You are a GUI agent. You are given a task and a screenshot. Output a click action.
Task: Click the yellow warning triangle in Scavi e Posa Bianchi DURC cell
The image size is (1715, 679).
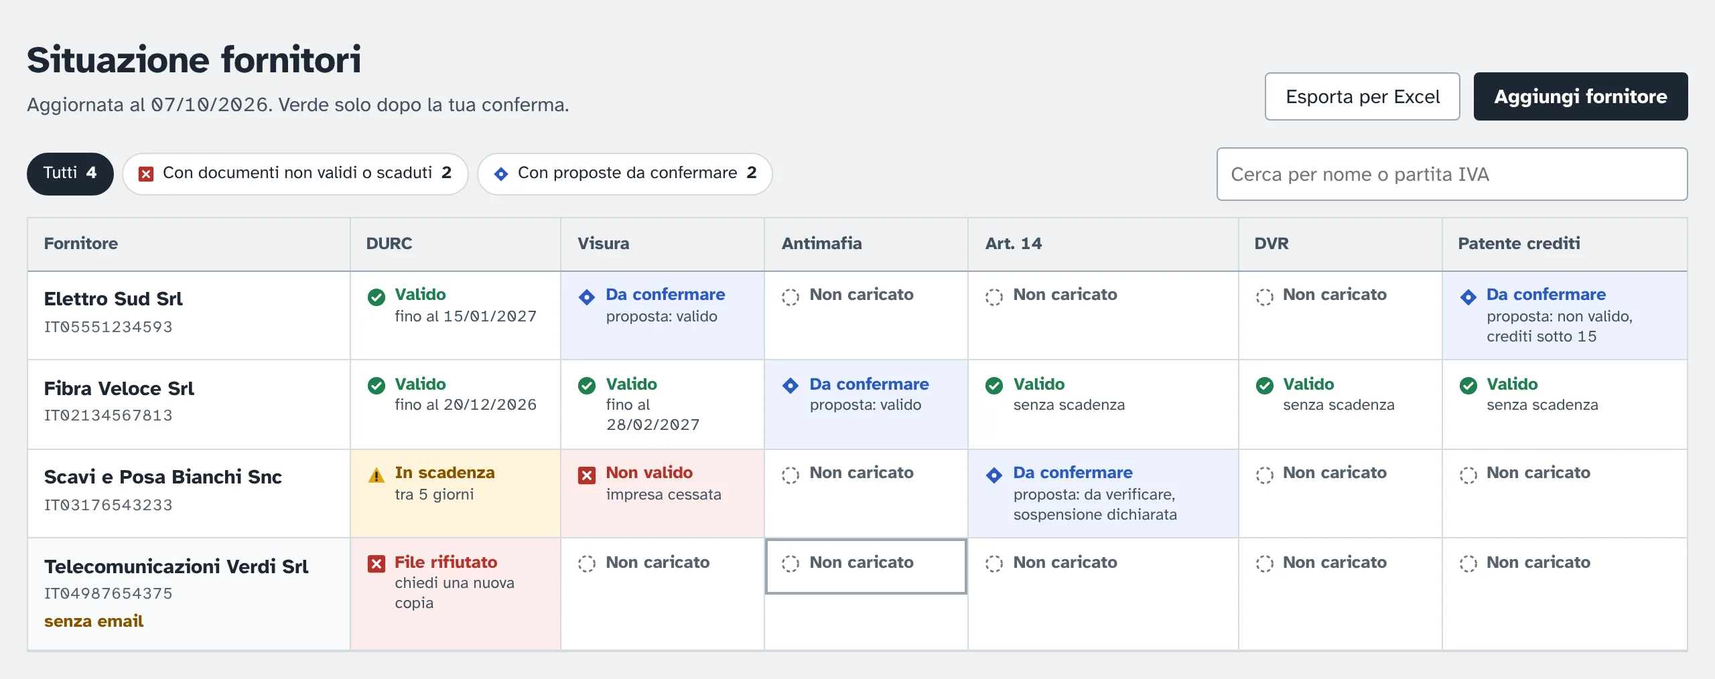(x=376, y=475)
